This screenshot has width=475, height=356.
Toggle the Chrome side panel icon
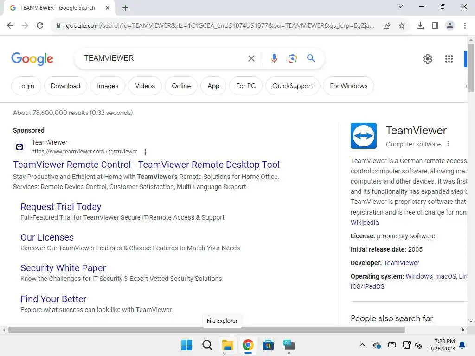pos(435,26)
